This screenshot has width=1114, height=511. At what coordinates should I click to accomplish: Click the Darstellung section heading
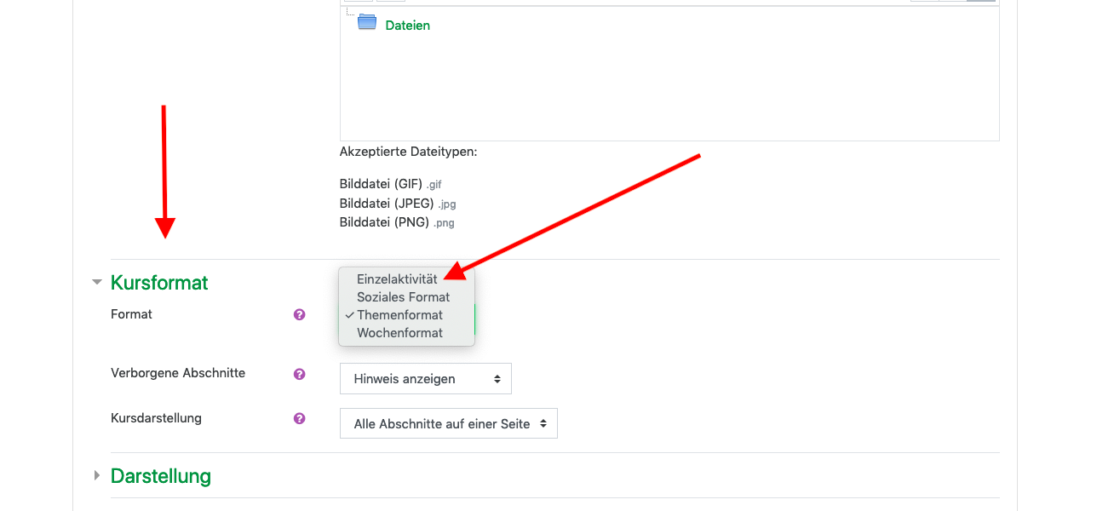[161, 476]
